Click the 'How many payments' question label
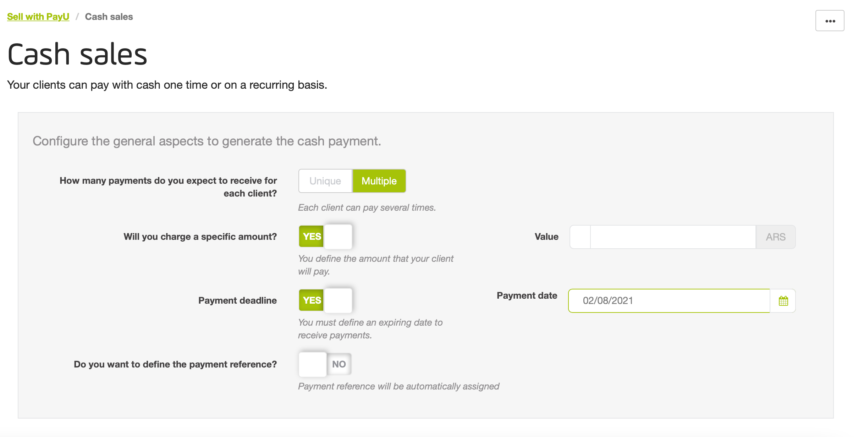Screen dimensions: 858x437 [168, 187]
